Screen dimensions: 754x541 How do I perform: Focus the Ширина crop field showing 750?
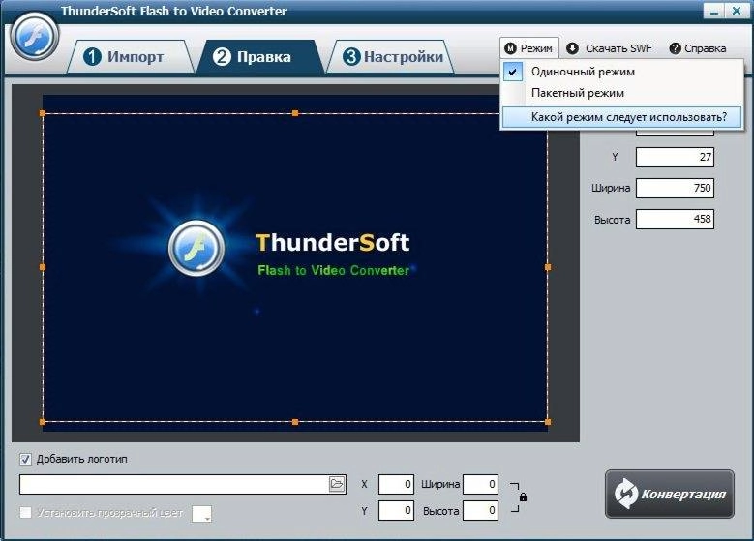(x=675, y=188)
